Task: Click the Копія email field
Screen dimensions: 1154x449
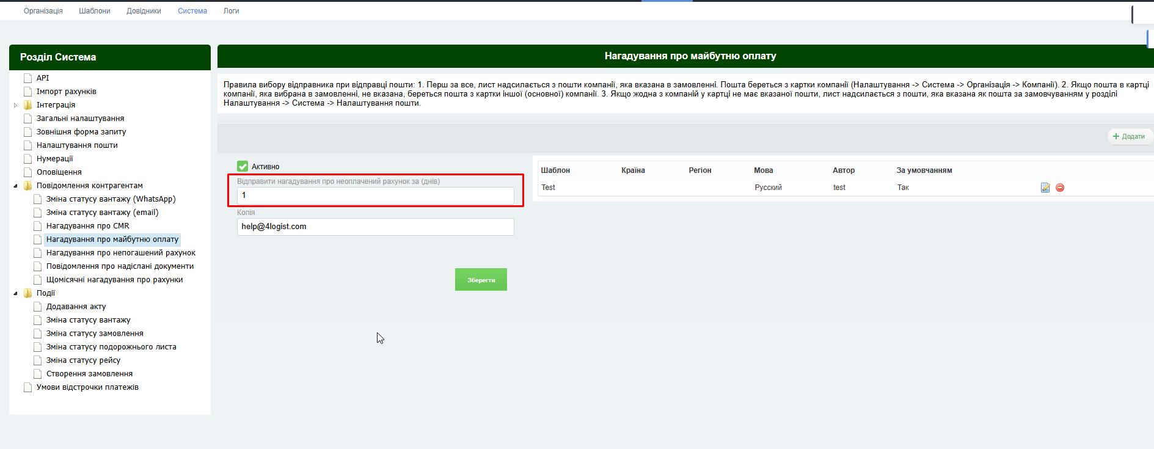Action: [375, 227]
